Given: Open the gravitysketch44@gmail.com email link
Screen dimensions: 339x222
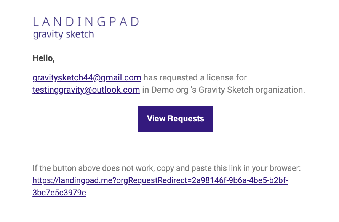Looking at the screenshot, I should pyautogui.click(x=87, y=77).
